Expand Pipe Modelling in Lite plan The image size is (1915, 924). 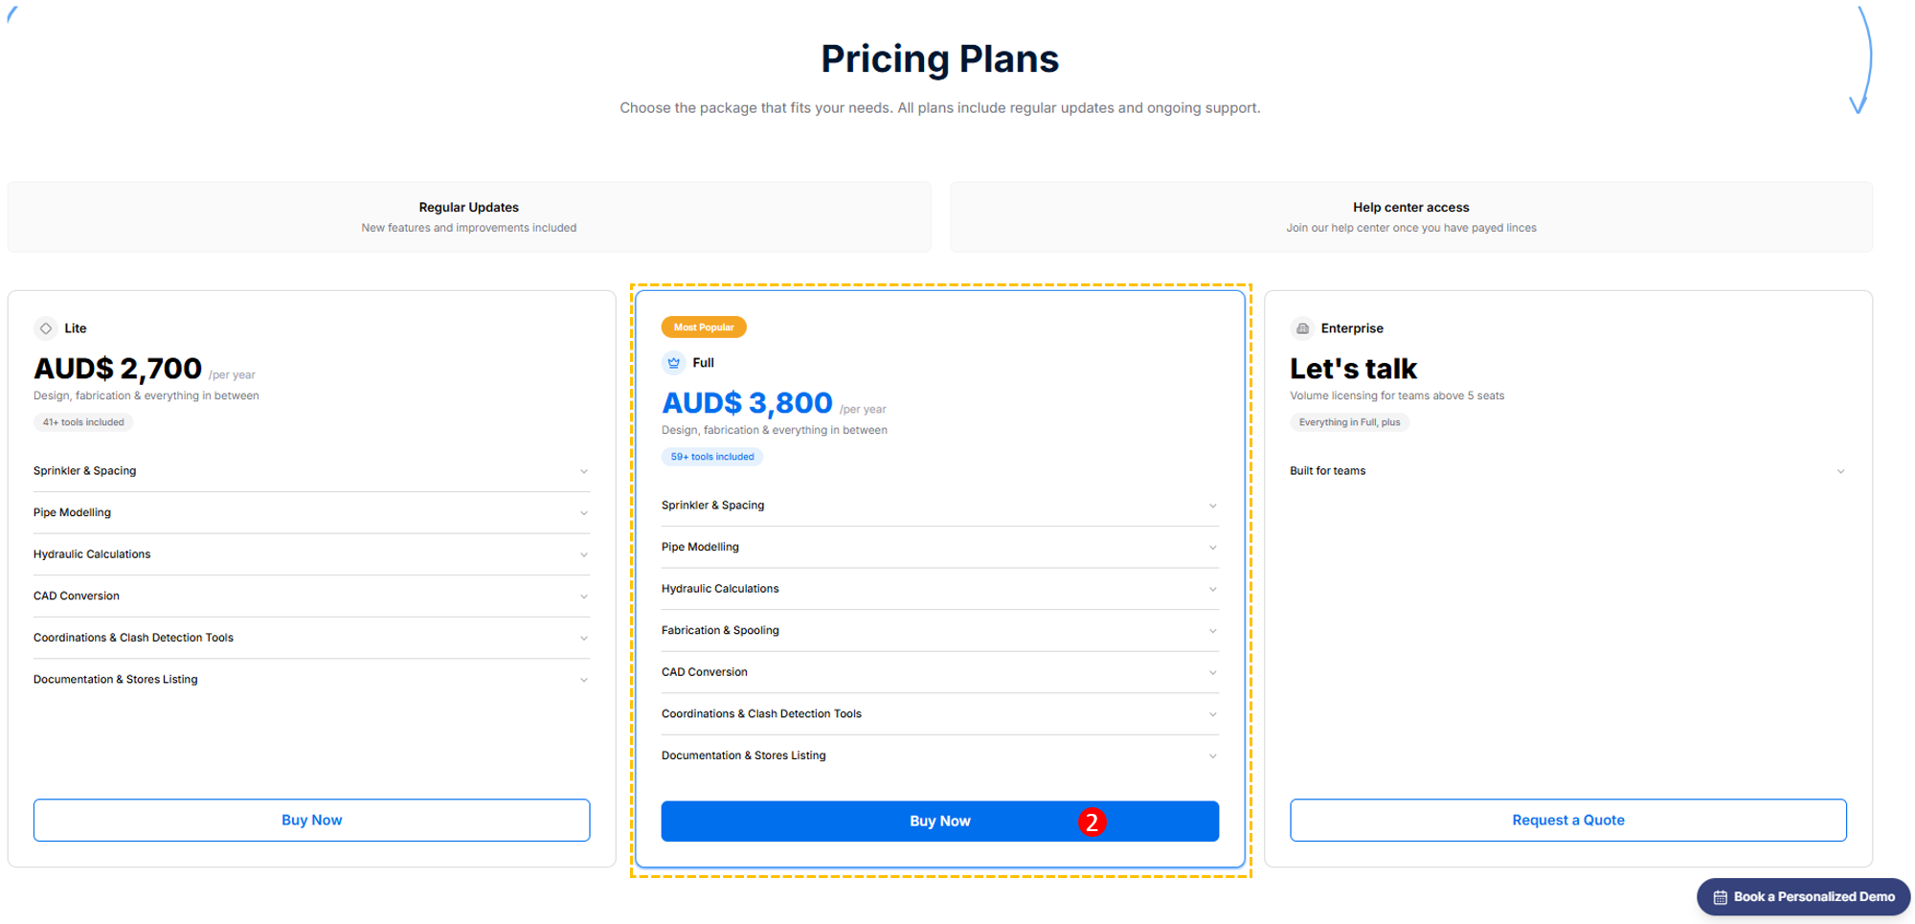tap(311, 513)
